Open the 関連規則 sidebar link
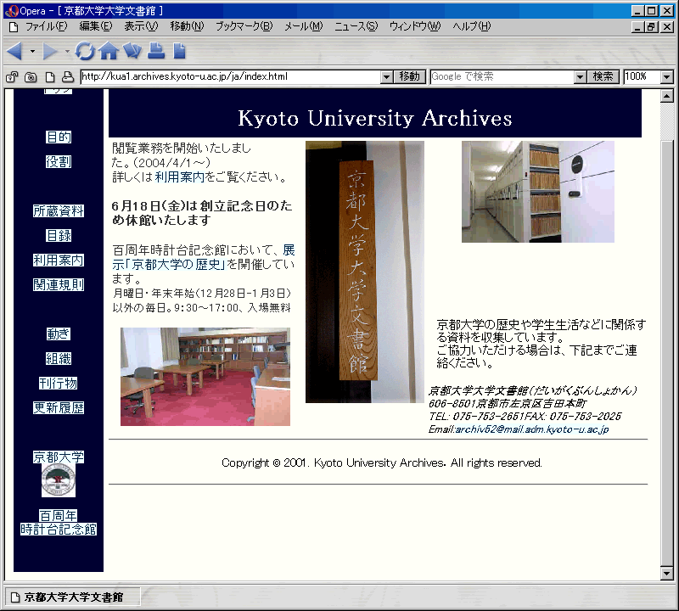Screen dimensions: 679x611 click(59, 285)
